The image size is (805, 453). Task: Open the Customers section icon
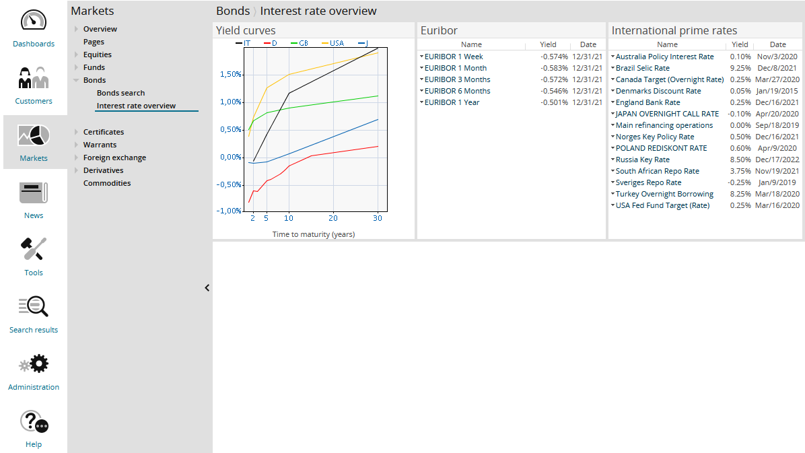[34, 77]
